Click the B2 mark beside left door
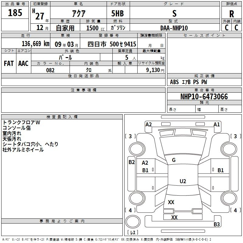The height and width of the screenshot is (243, 243). tap(131, 162)
